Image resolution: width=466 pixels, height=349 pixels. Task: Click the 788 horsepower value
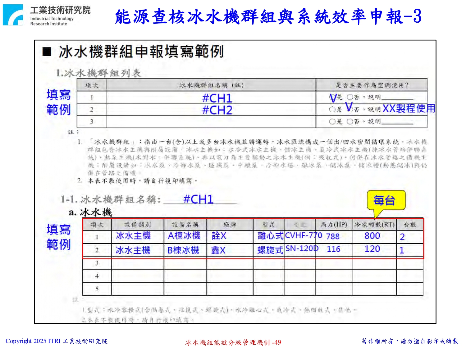333,236
